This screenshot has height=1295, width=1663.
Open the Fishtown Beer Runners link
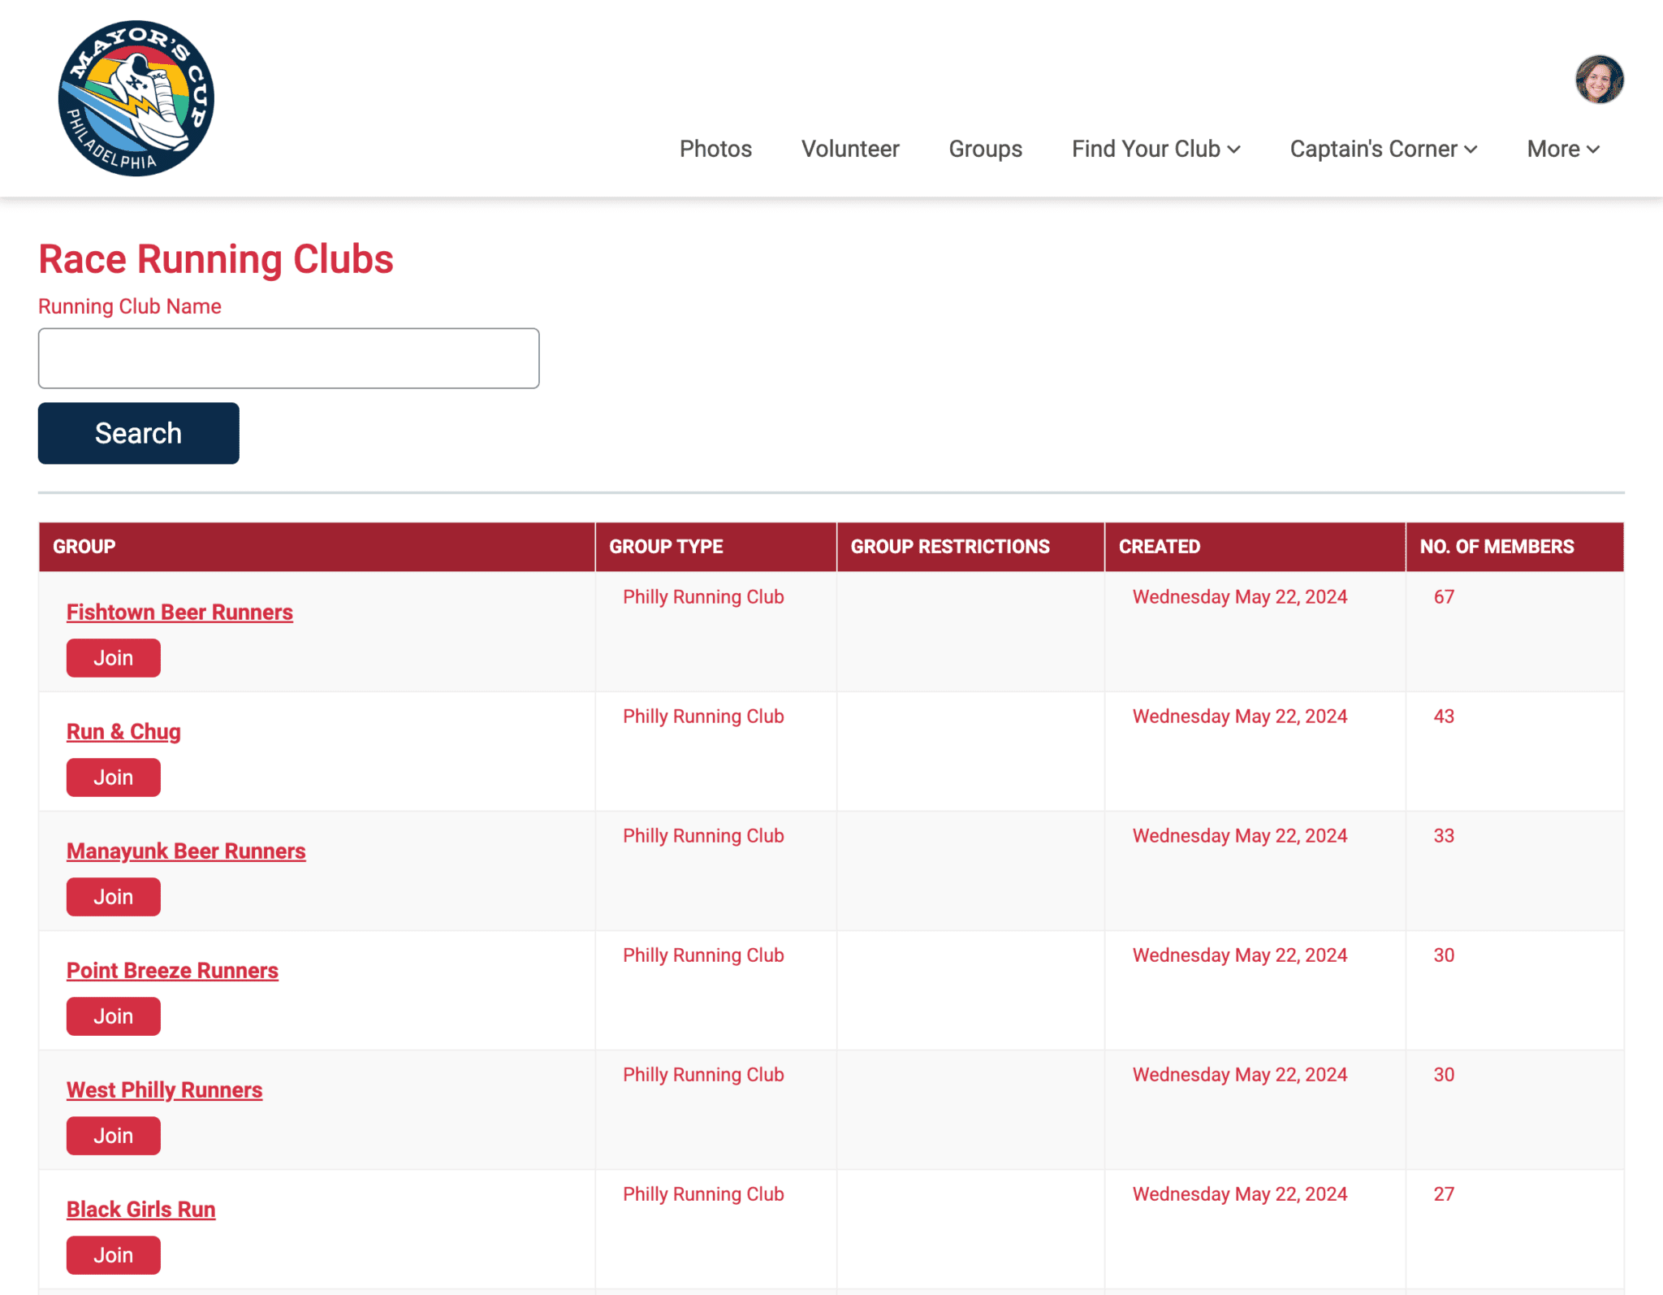click(179, 612)
